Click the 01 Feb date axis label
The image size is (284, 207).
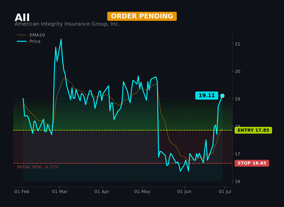22,192
